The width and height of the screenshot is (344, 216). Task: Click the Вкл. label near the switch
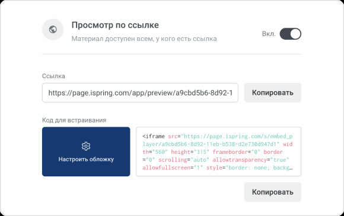click(269, 34)
